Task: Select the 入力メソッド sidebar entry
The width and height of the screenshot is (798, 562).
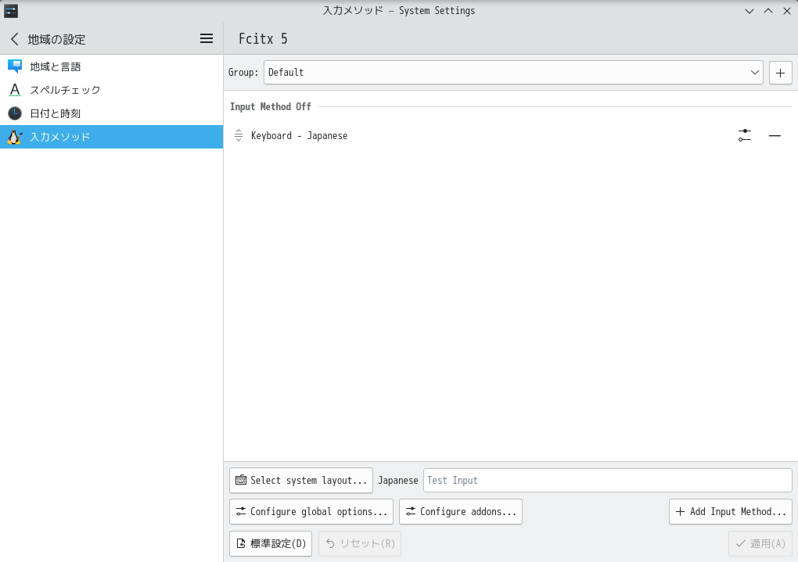Action: pyautogui.click(x=111, y=137)
